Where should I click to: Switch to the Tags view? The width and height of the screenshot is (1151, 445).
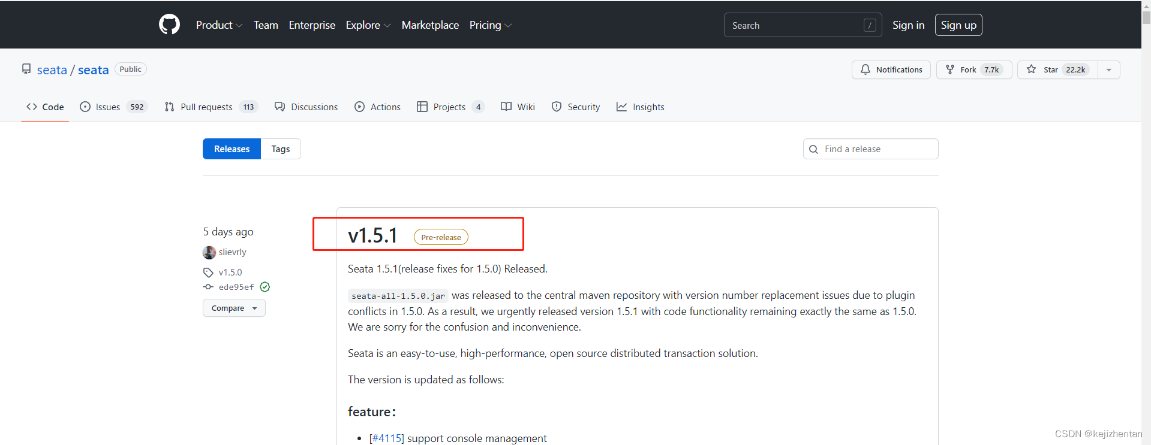pos(281,149)
